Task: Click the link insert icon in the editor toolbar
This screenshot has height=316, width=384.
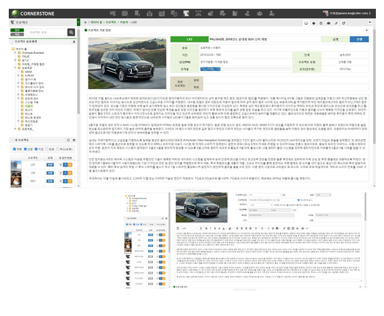Action: tap(284, 228)
